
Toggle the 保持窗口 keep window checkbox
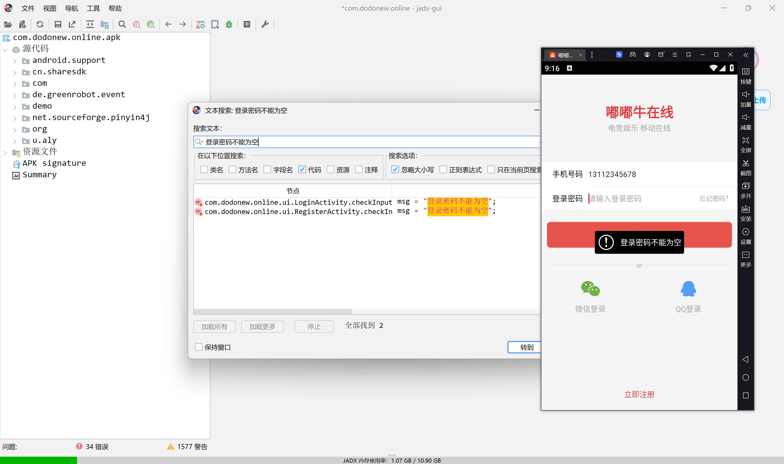click(x=199, y=347)
